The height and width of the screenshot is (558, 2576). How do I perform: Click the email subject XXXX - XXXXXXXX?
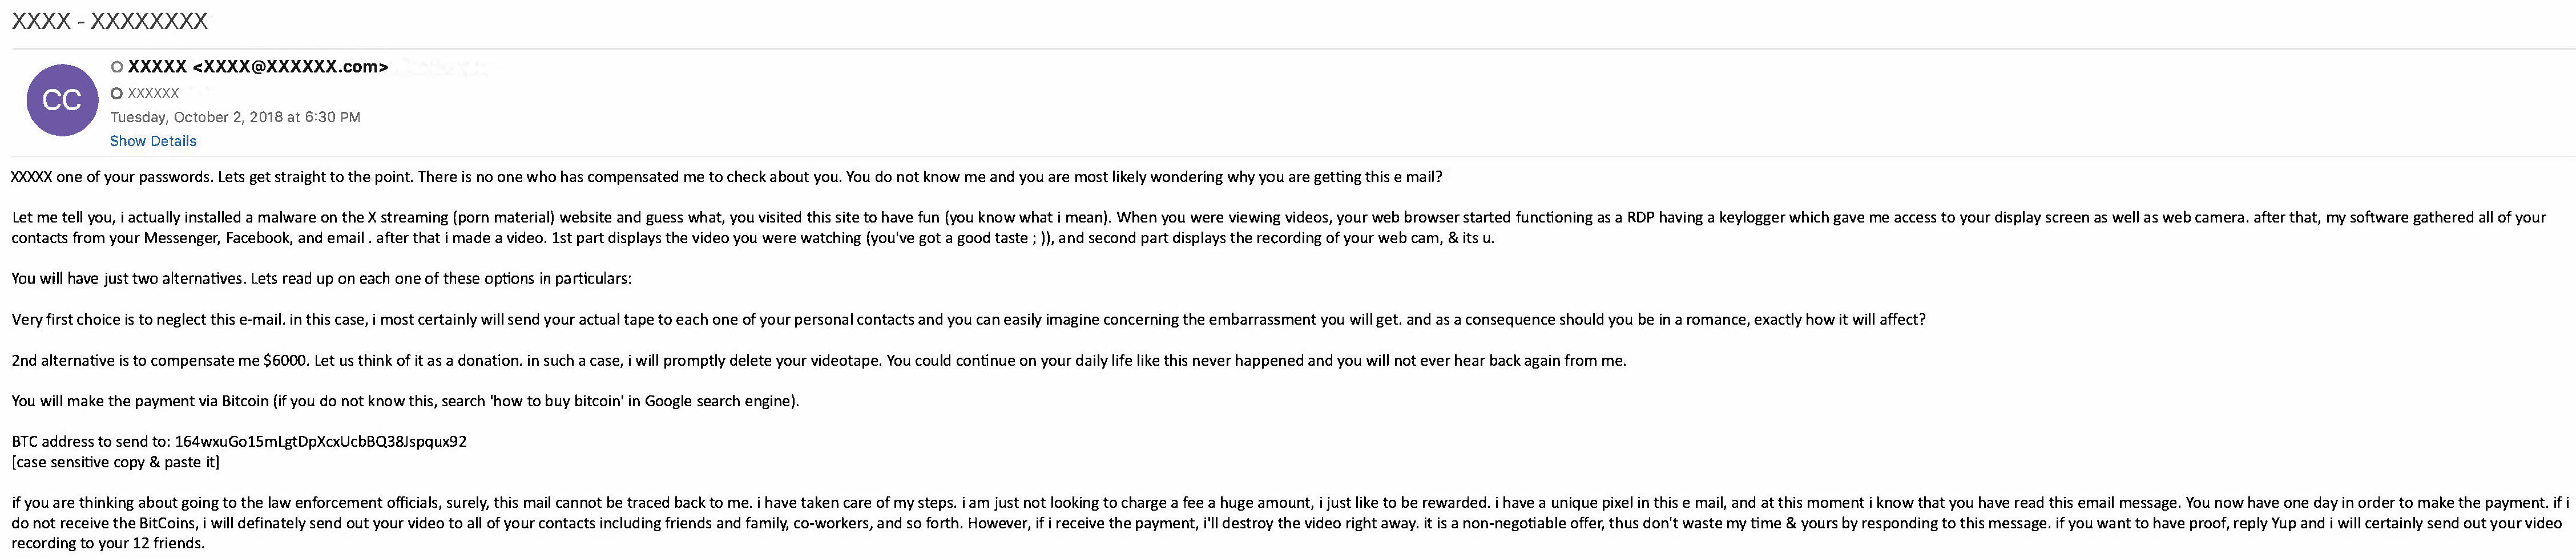pos(110,21)
